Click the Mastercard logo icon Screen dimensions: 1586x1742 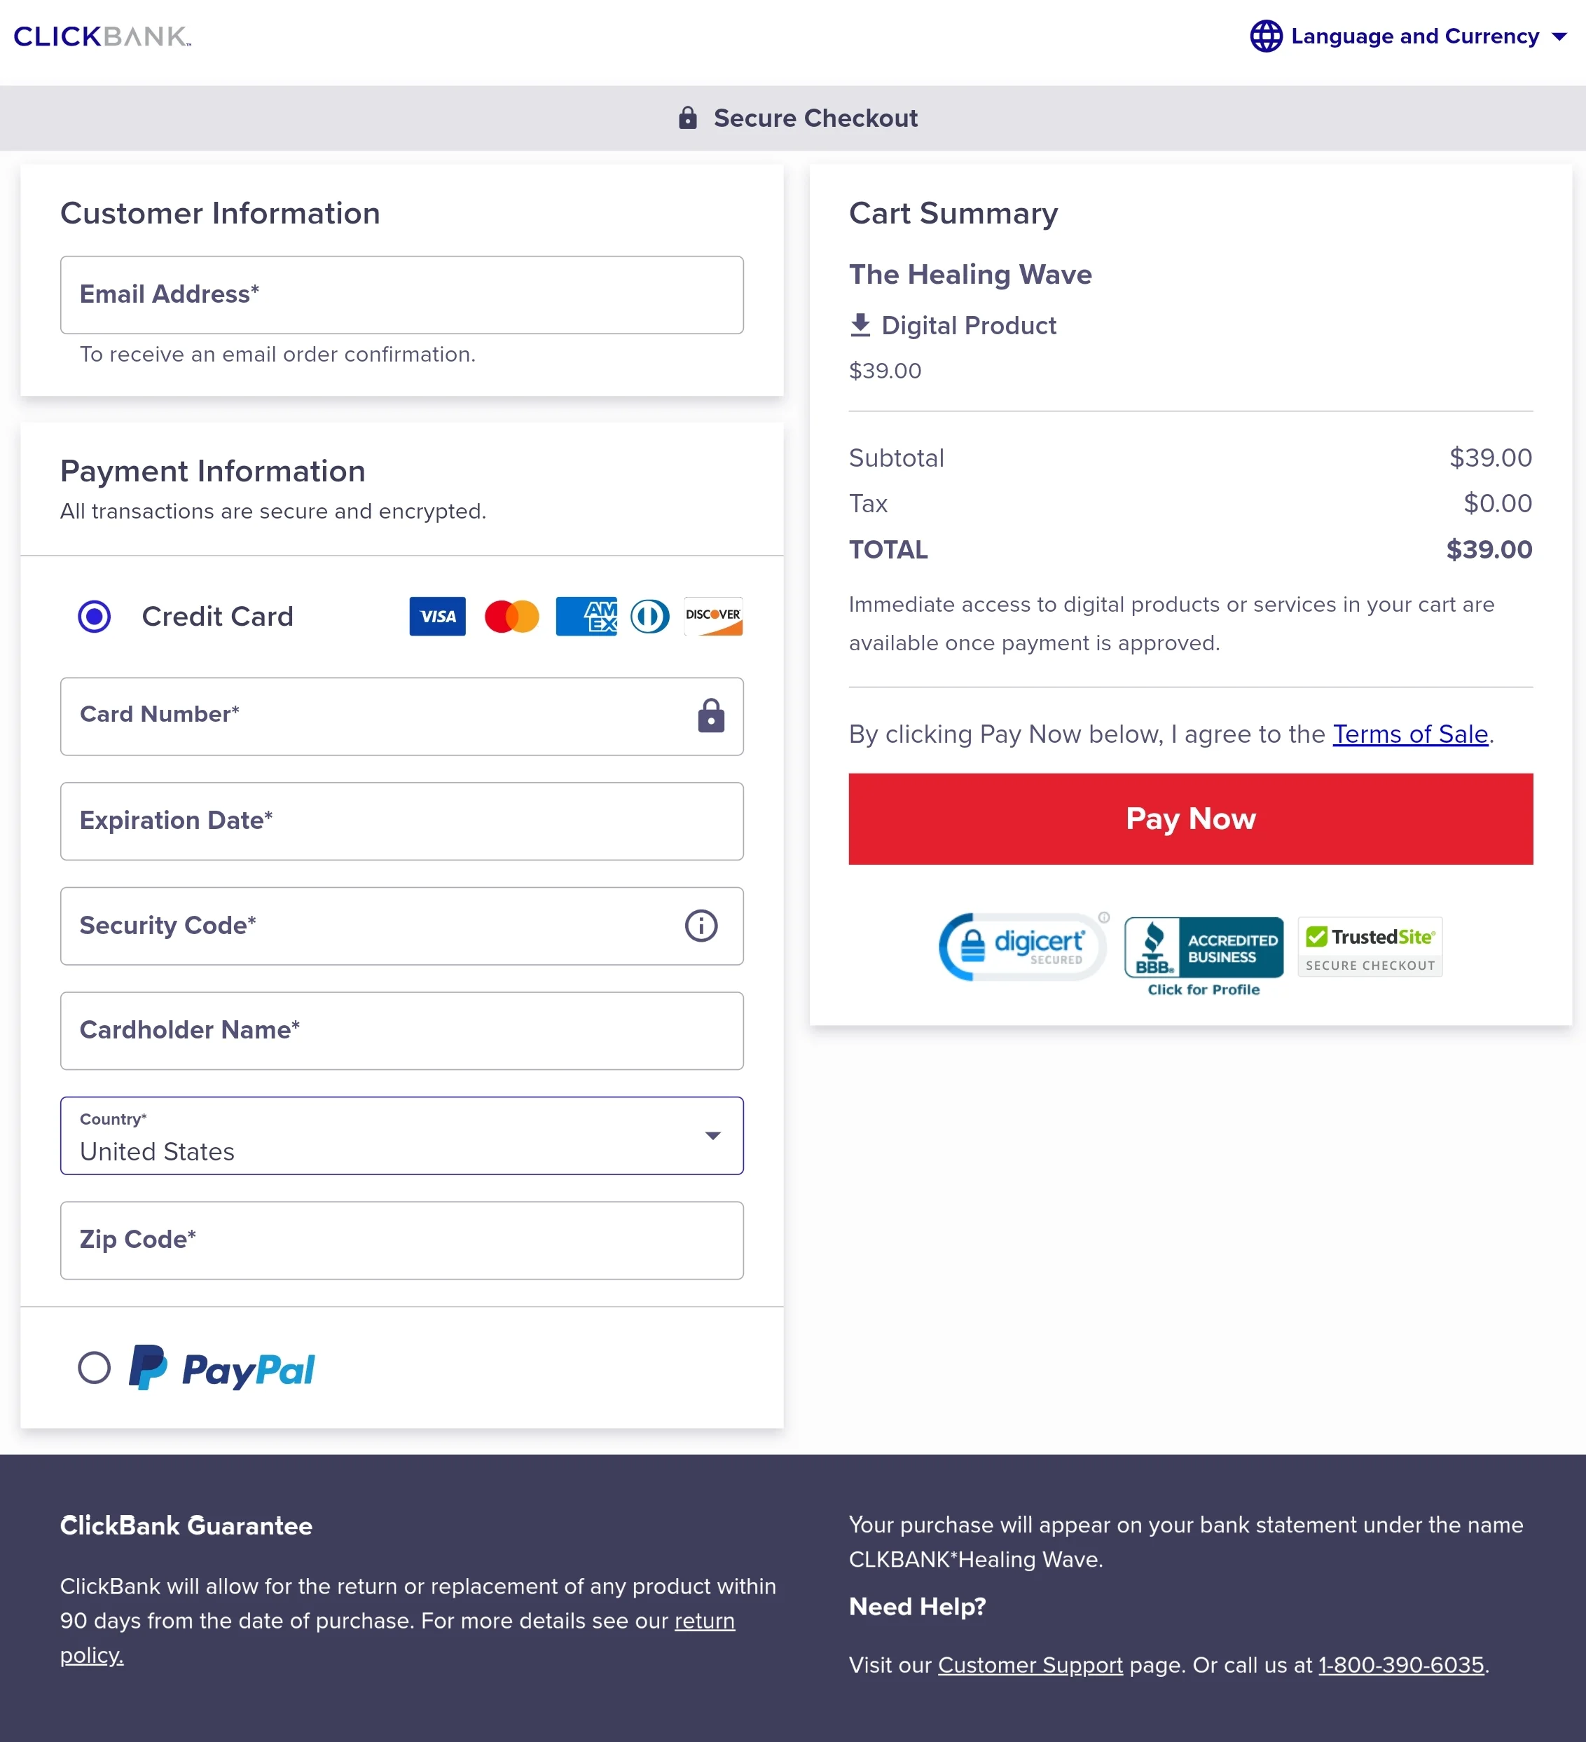click(511, 616)
